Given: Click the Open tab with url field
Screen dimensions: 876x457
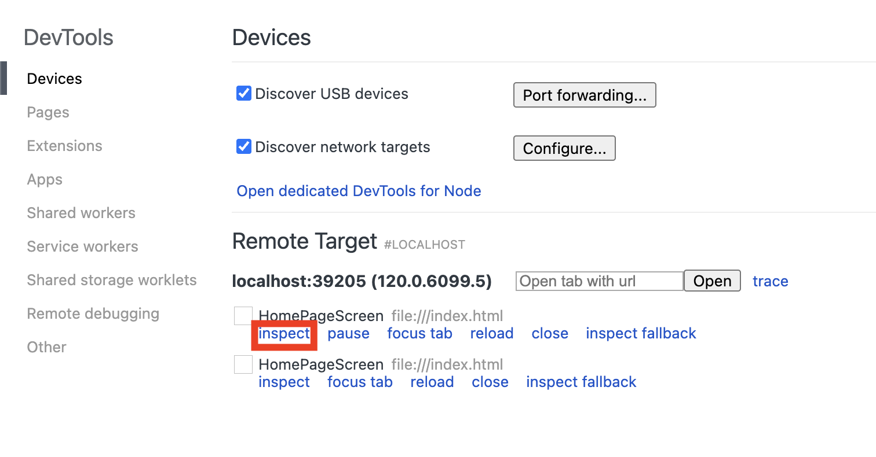Looking at the screenshot, I should click(598, 281).
